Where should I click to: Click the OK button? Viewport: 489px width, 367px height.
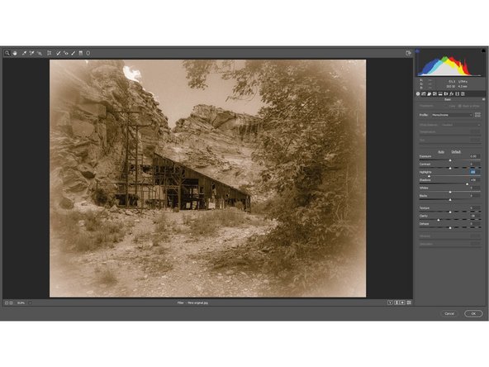(x=473, y=313)
